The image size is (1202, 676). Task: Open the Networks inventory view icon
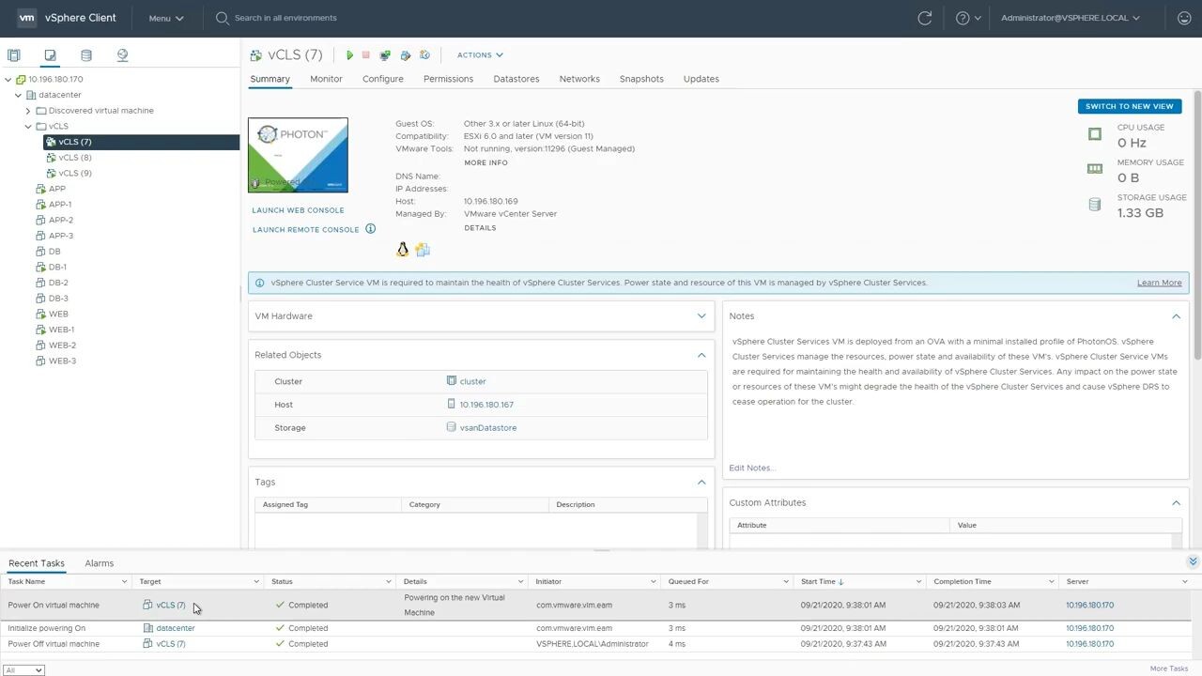(x=121, y=55)
